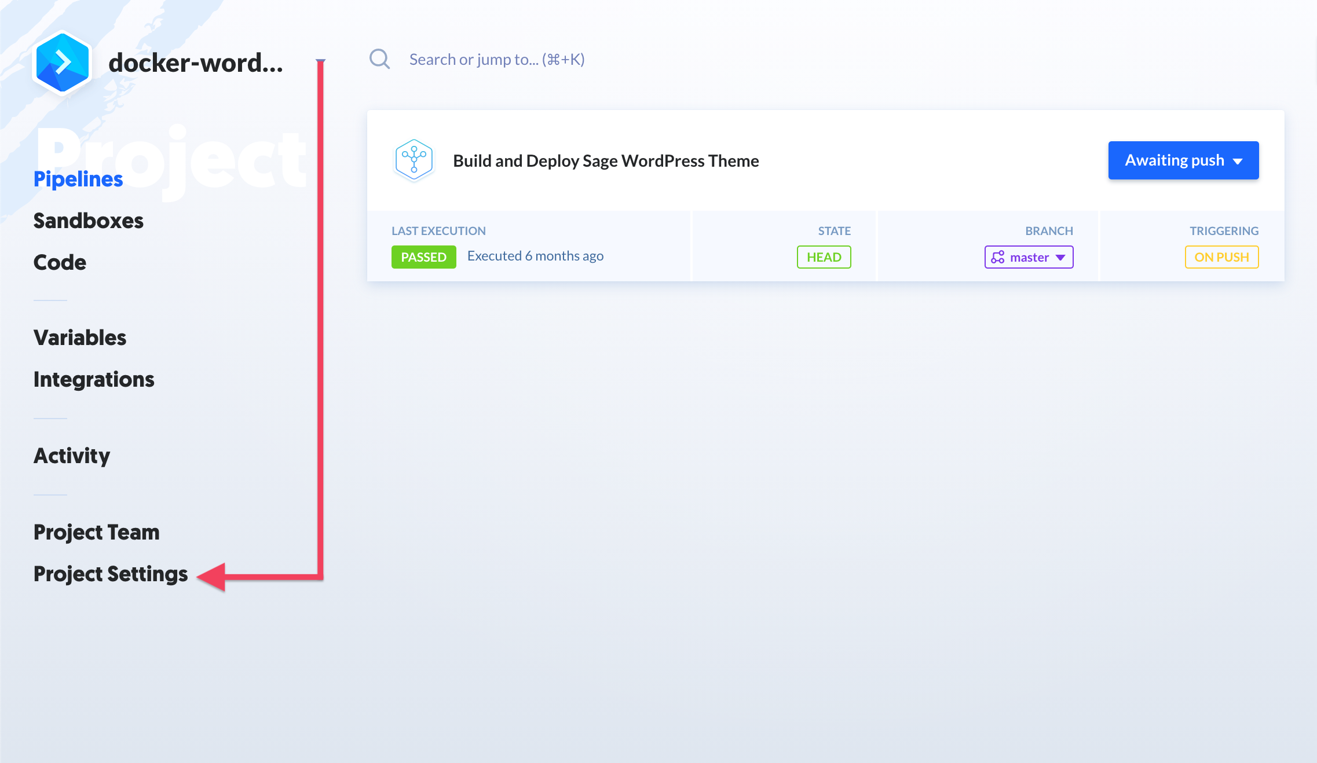This screenshot has height=763, width=1317.
Task: Open the Code section
Action: click(x=60, y=262)
